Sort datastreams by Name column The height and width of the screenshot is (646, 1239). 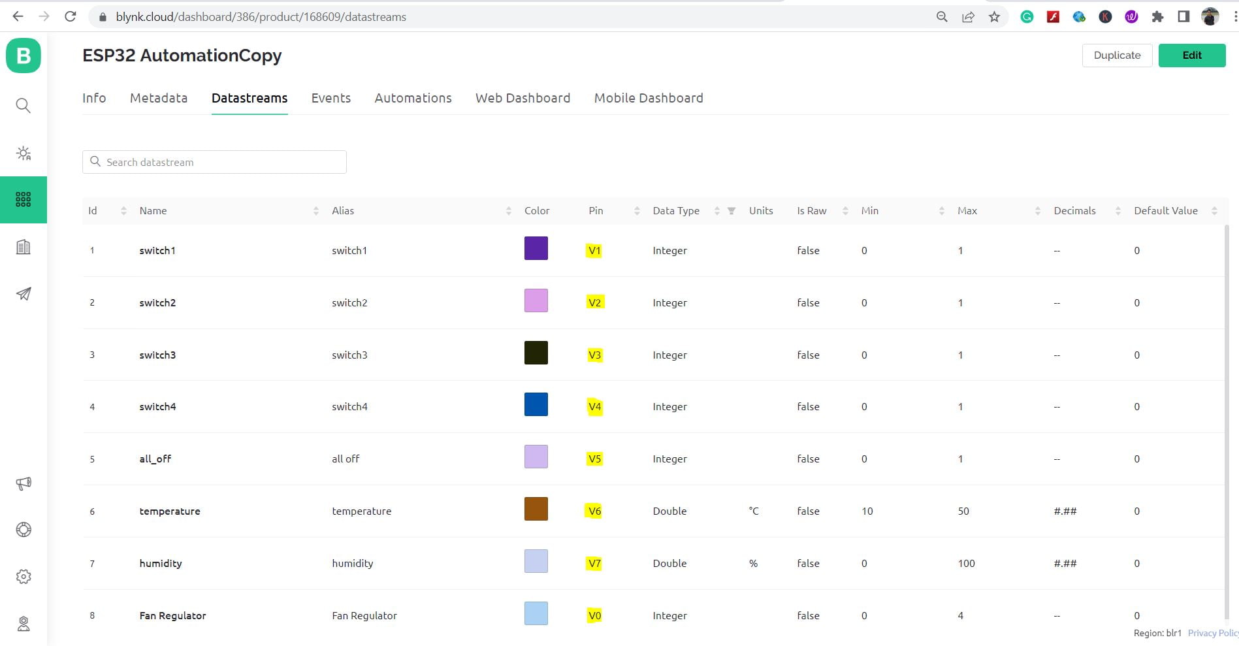coord(316,211)
